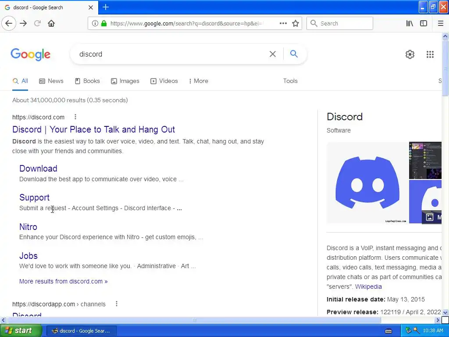Clear the Google search query with the X
The height and width of the screenshot is (337, 449).
point(272,54)
